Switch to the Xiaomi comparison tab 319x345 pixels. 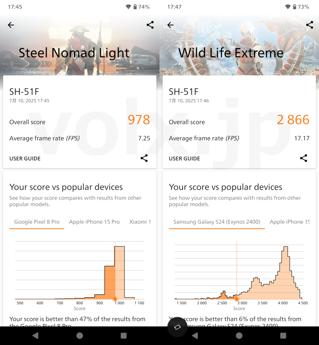click(x=140, y=222)
